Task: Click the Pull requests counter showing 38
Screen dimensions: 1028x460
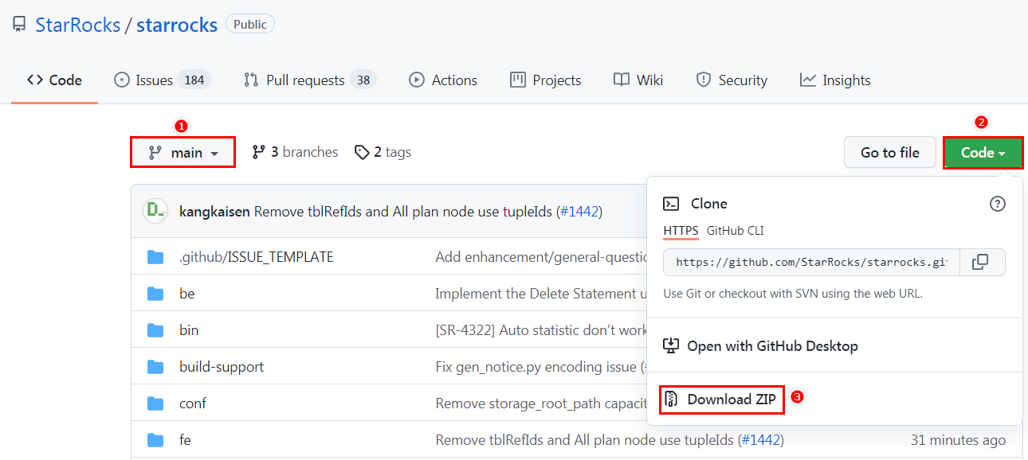Action: point(363,80)
